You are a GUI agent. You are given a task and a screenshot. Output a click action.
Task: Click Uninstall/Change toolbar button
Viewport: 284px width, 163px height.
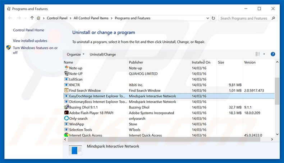[x=103, y=54]
